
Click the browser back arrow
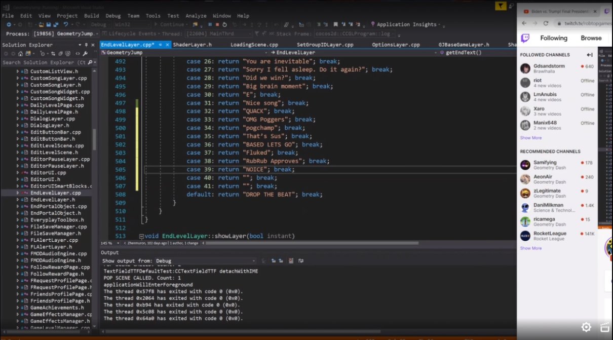tap(524, 23)
